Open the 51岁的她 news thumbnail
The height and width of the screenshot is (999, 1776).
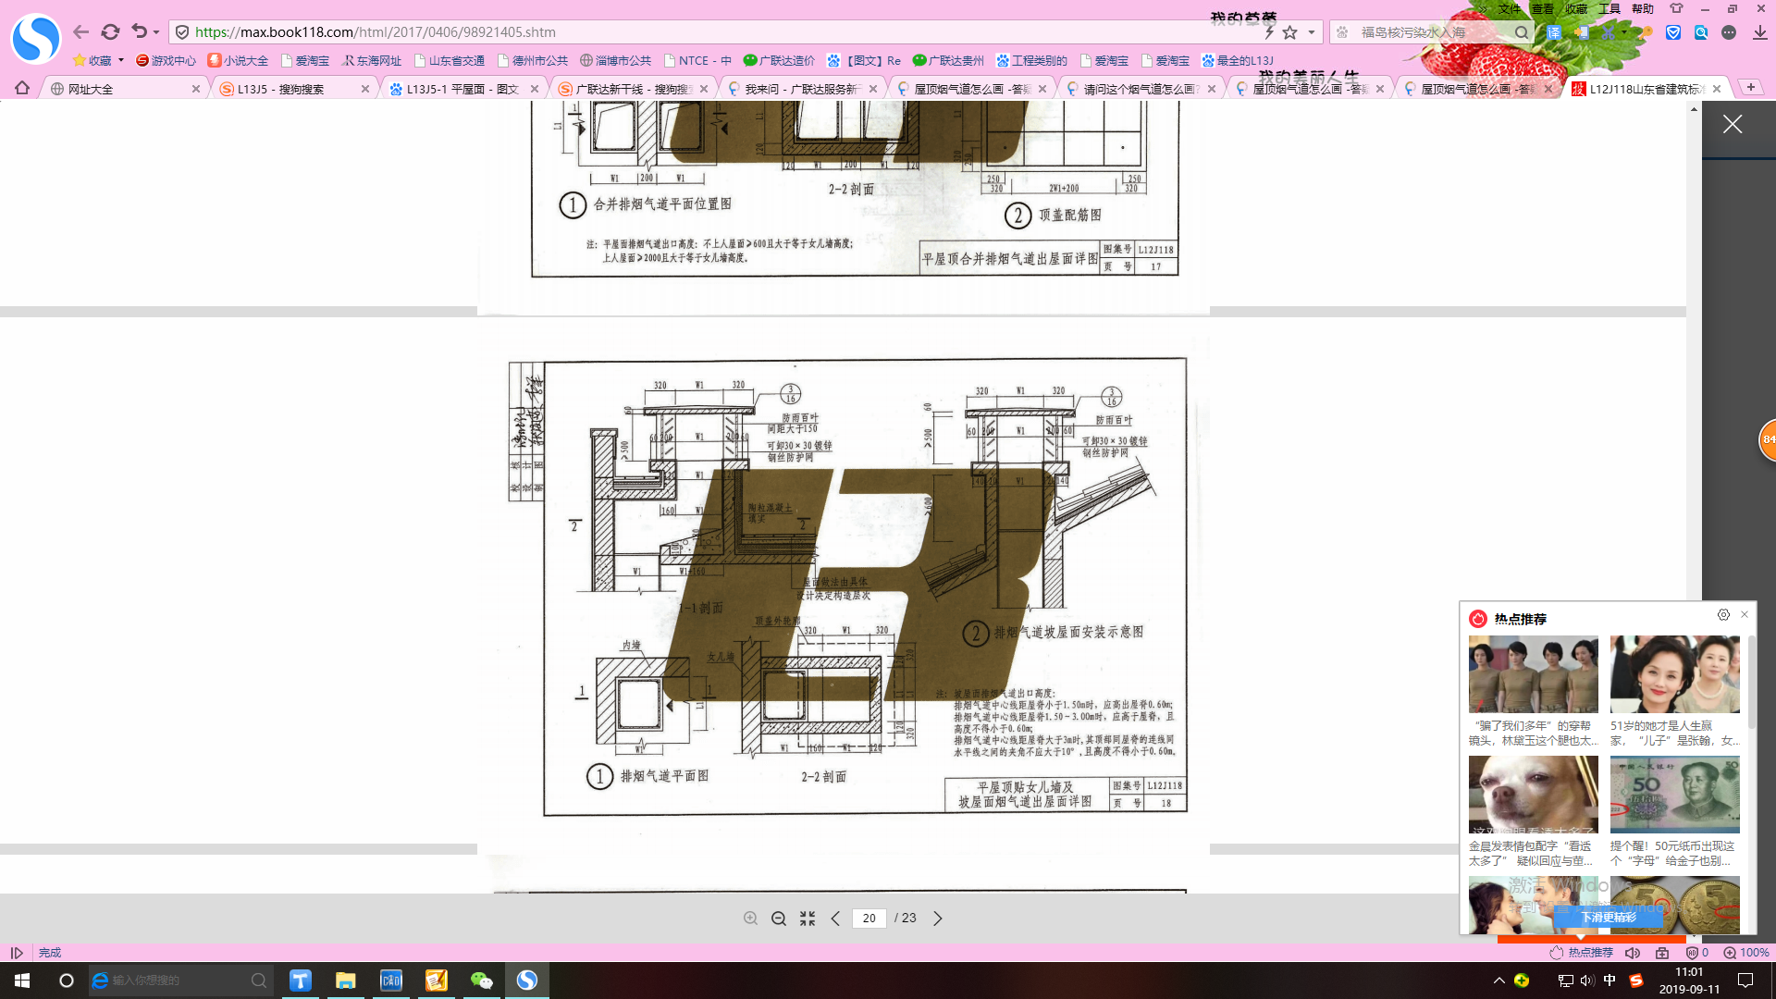1674,674
